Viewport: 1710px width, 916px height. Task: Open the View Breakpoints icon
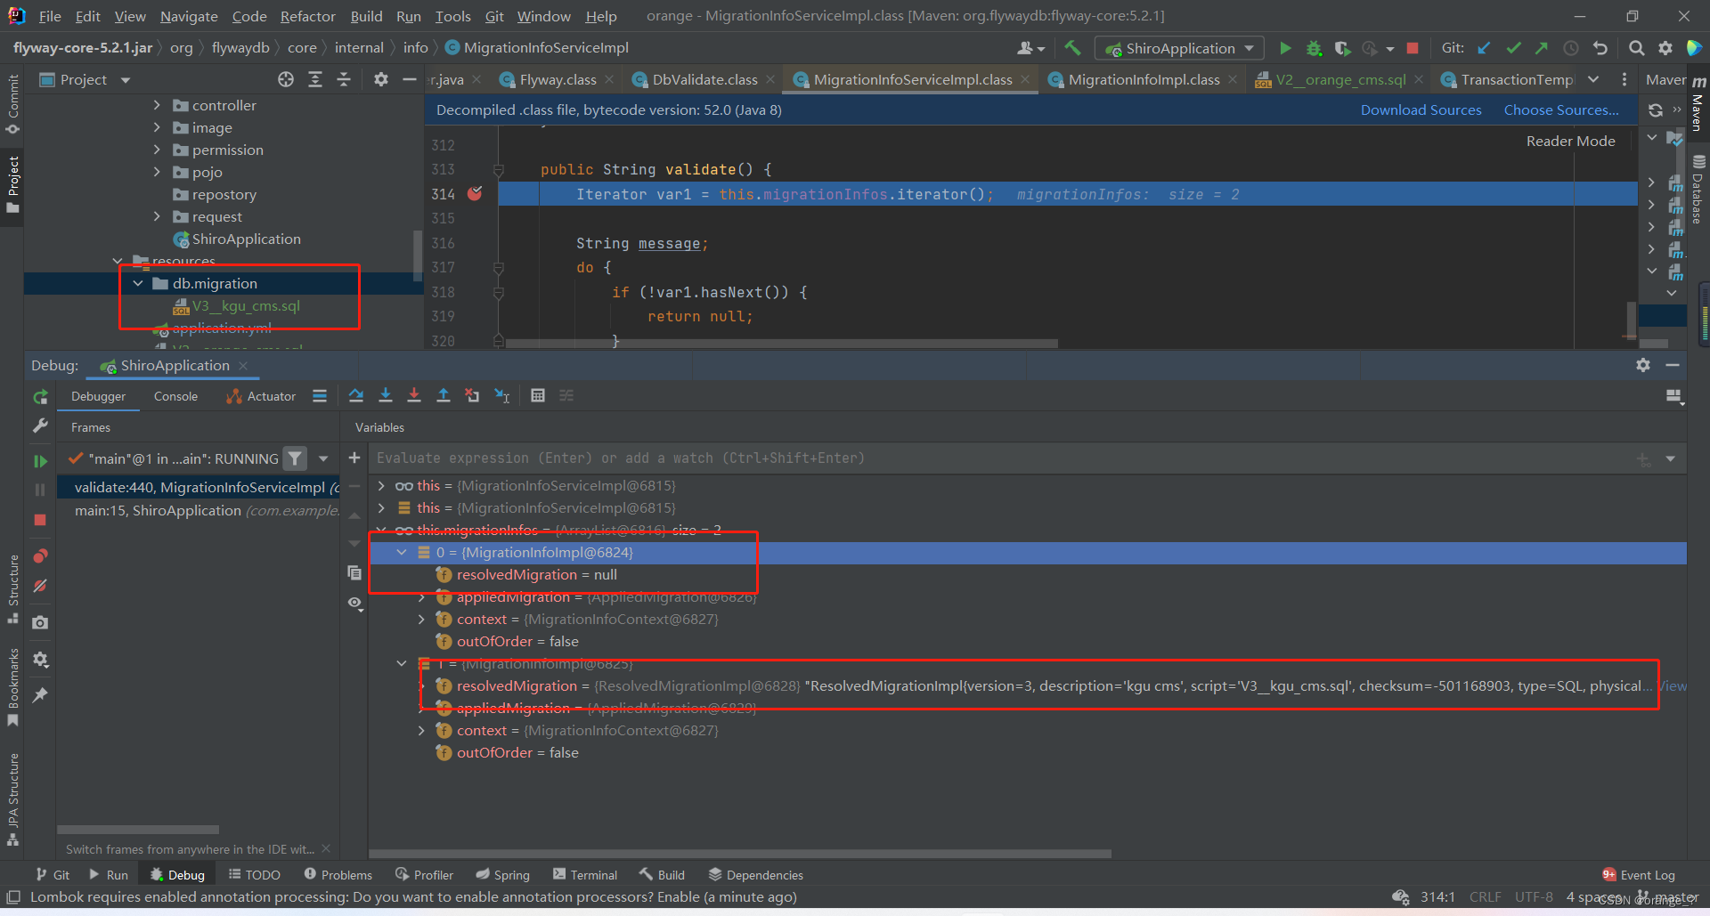point(40,556)
